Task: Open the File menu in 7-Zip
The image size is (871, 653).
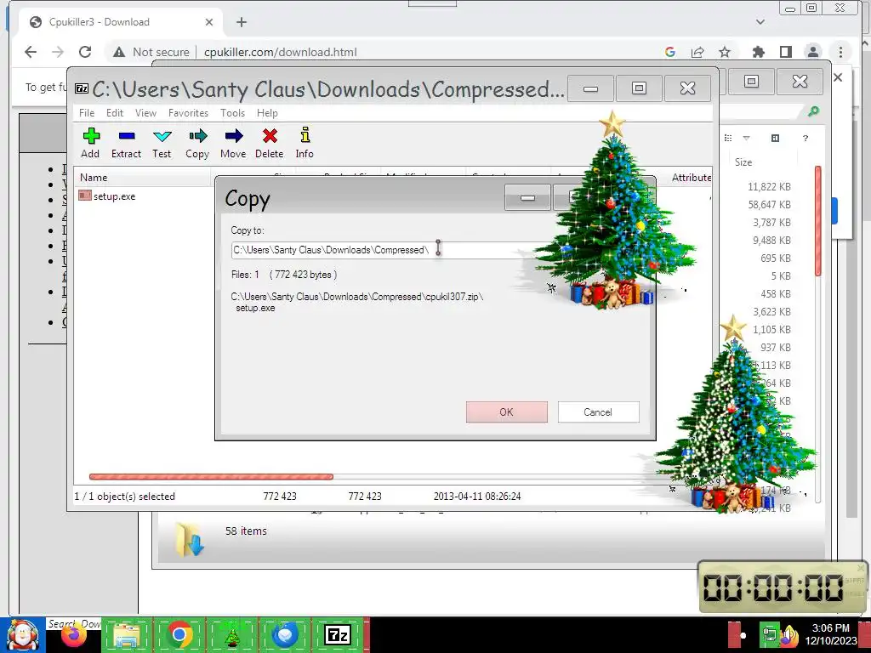Action: tap(87, 113)
